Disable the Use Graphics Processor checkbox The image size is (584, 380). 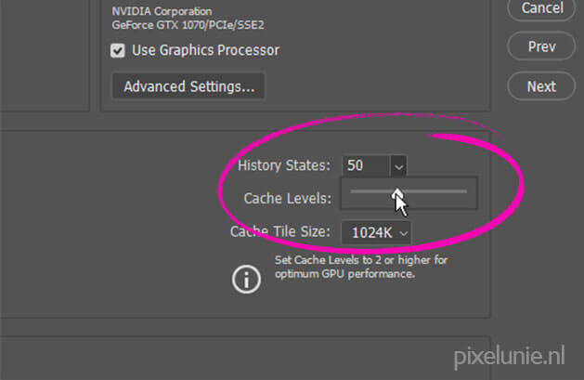pos(118,50)
